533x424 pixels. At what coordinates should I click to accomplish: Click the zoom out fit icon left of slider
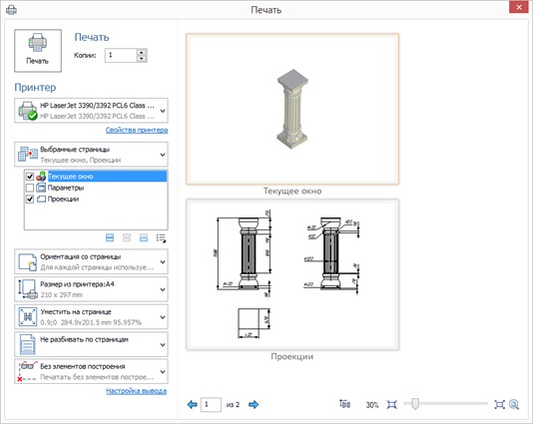(391, 404)
